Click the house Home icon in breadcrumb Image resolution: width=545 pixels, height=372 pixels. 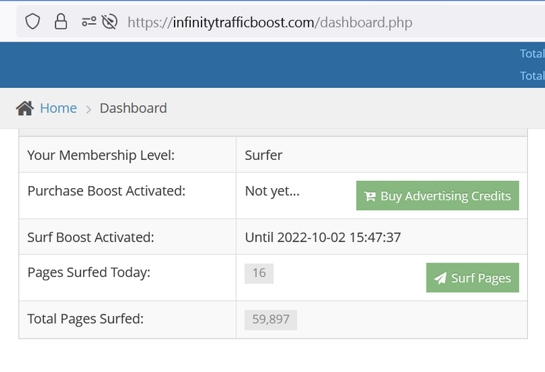point(25,108)
